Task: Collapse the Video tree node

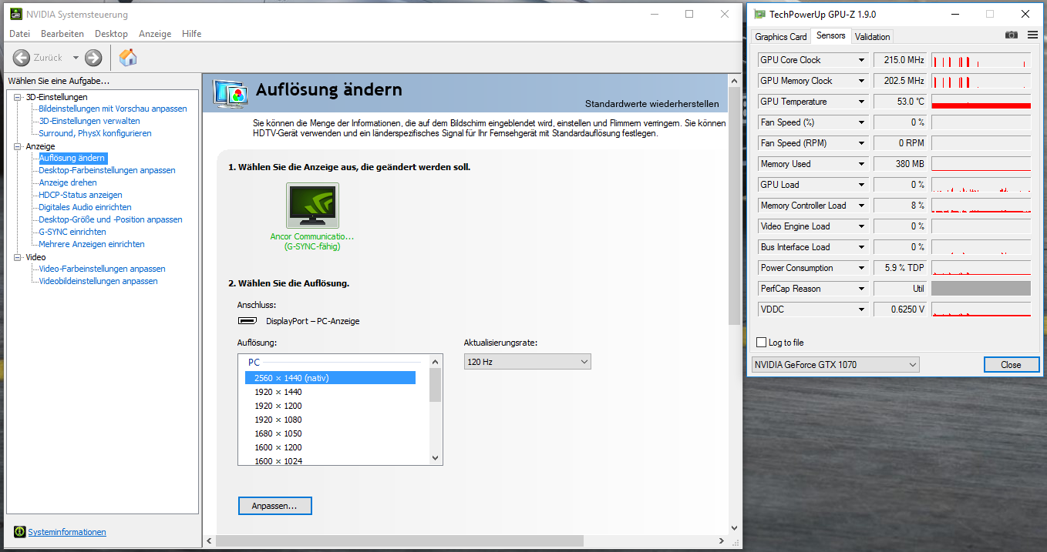Action: (18, 257)
